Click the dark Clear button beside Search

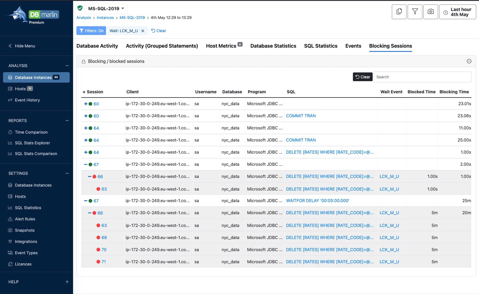[363, 77]
